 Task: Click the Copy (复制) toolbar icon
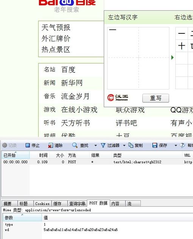(131, 145)
